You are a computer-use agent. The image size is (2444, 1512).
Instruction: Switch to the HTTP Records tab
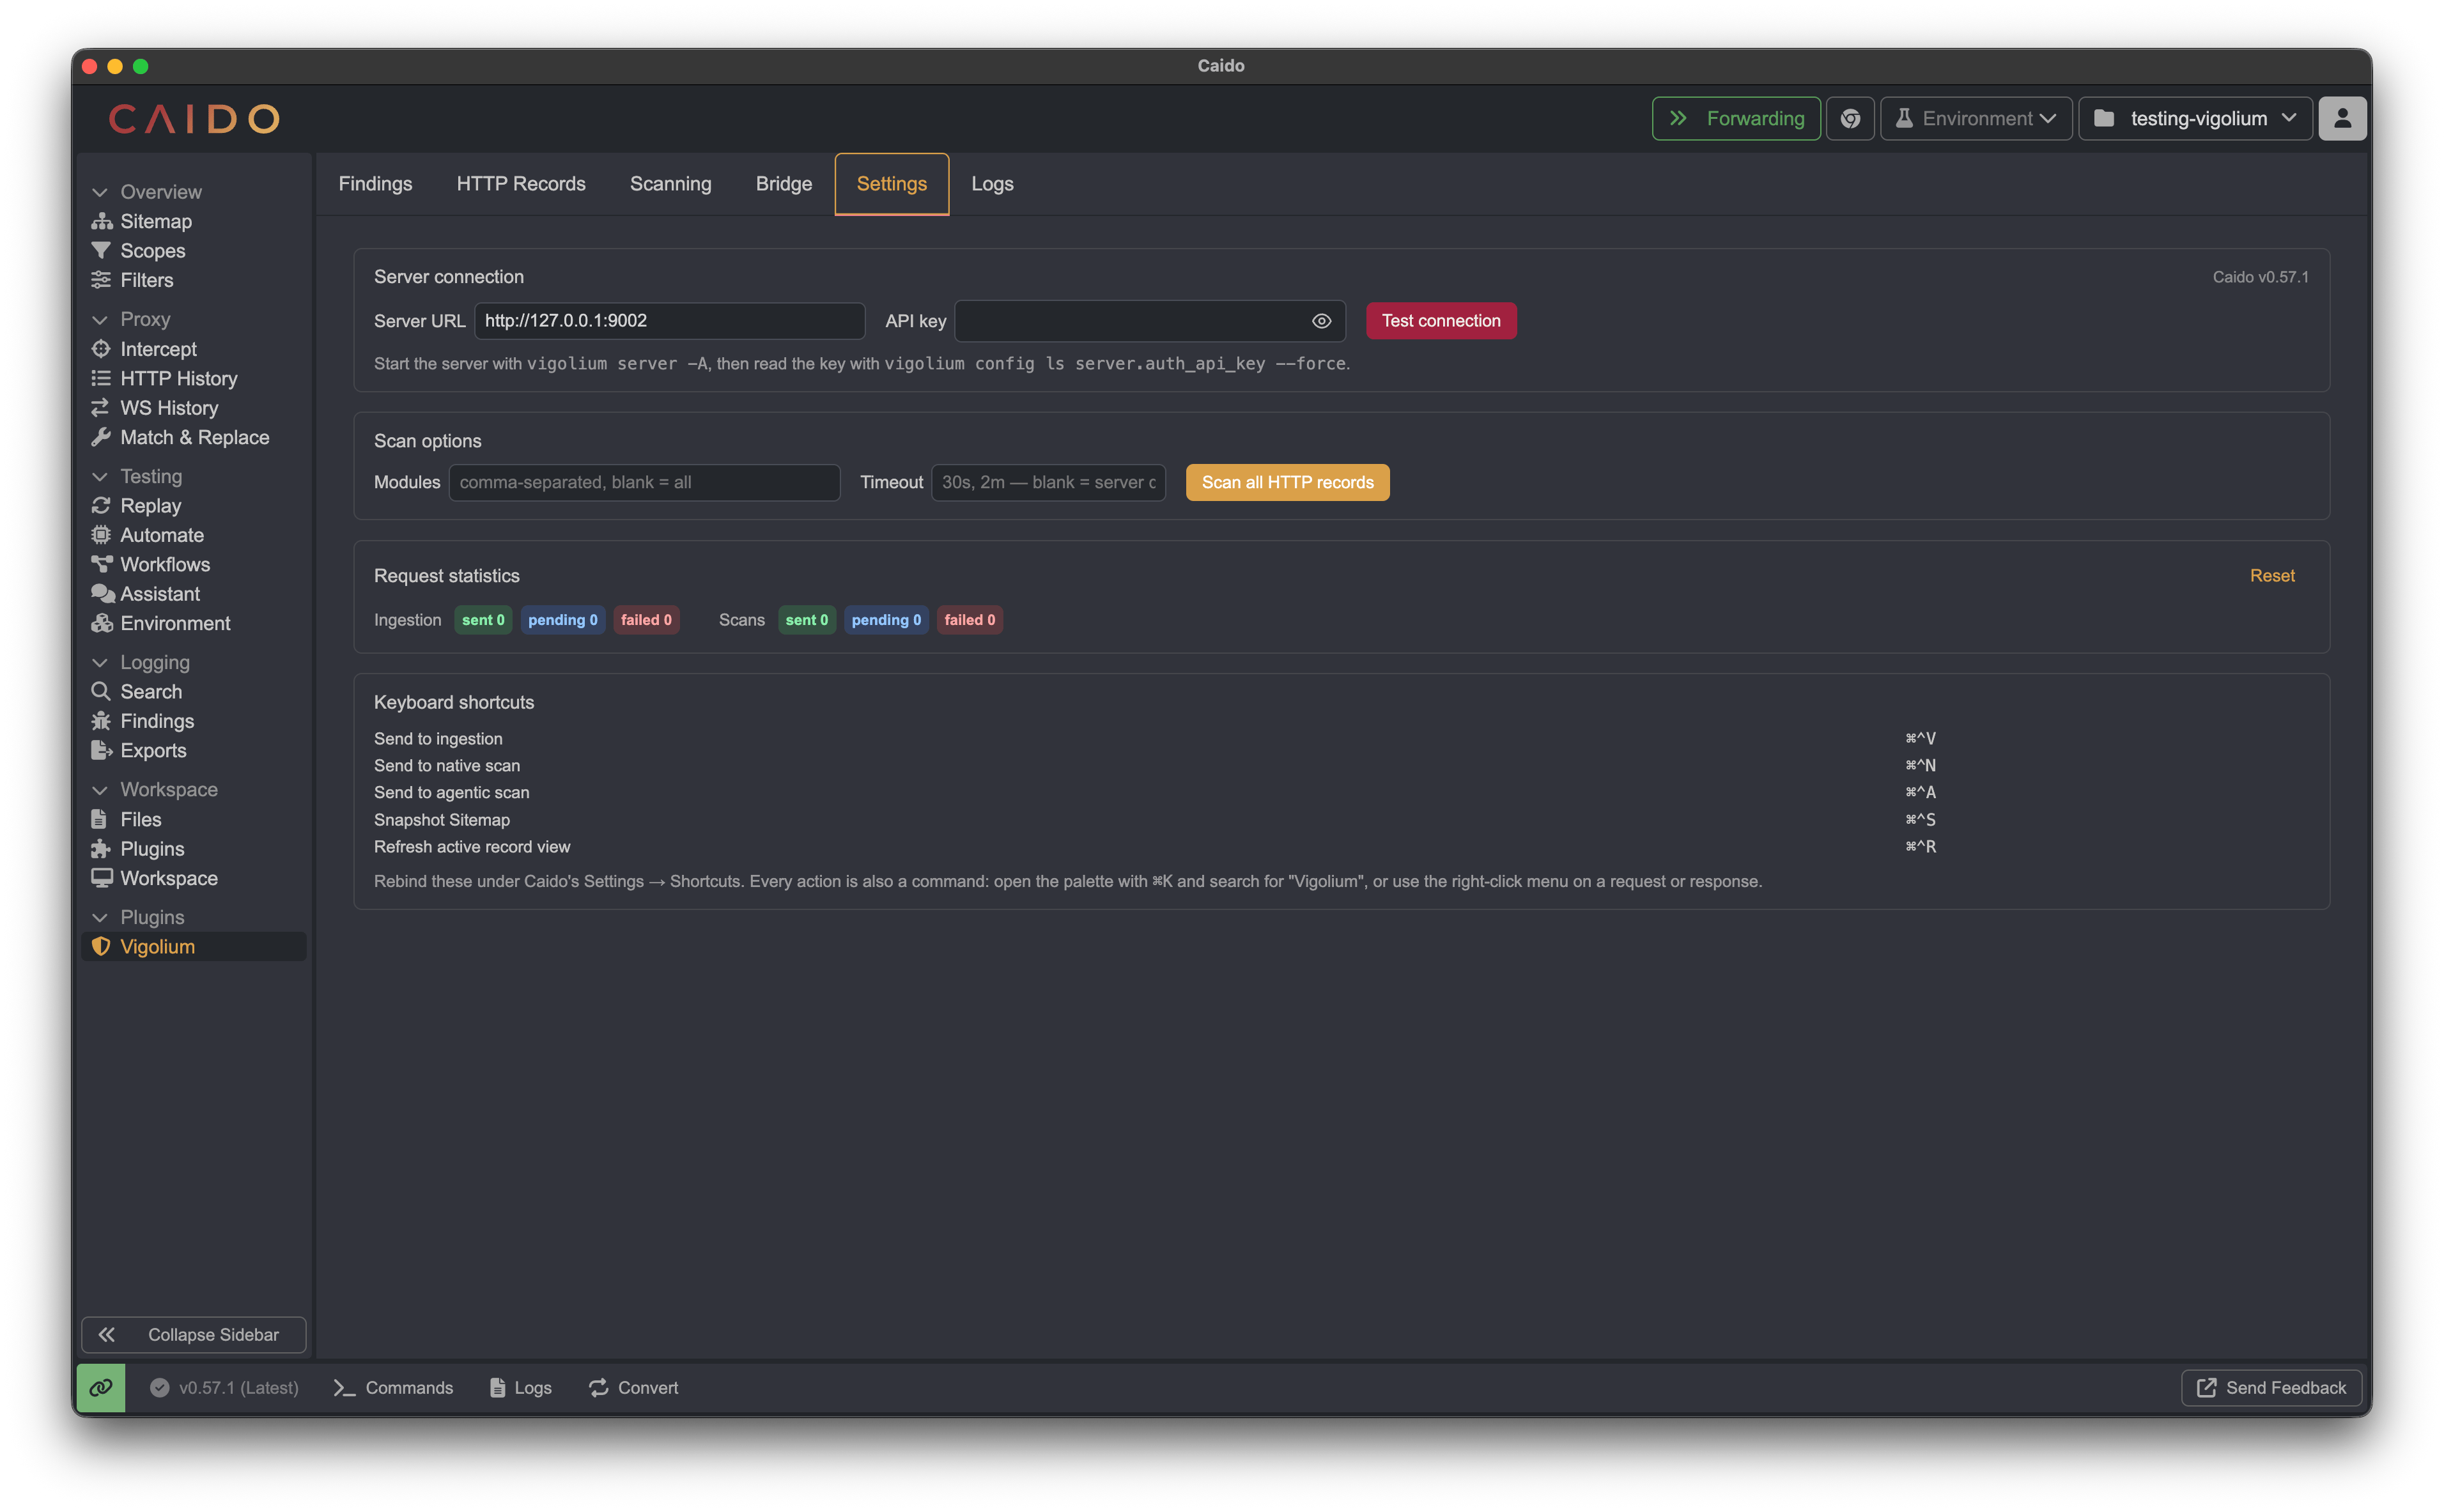coord(521,184)
